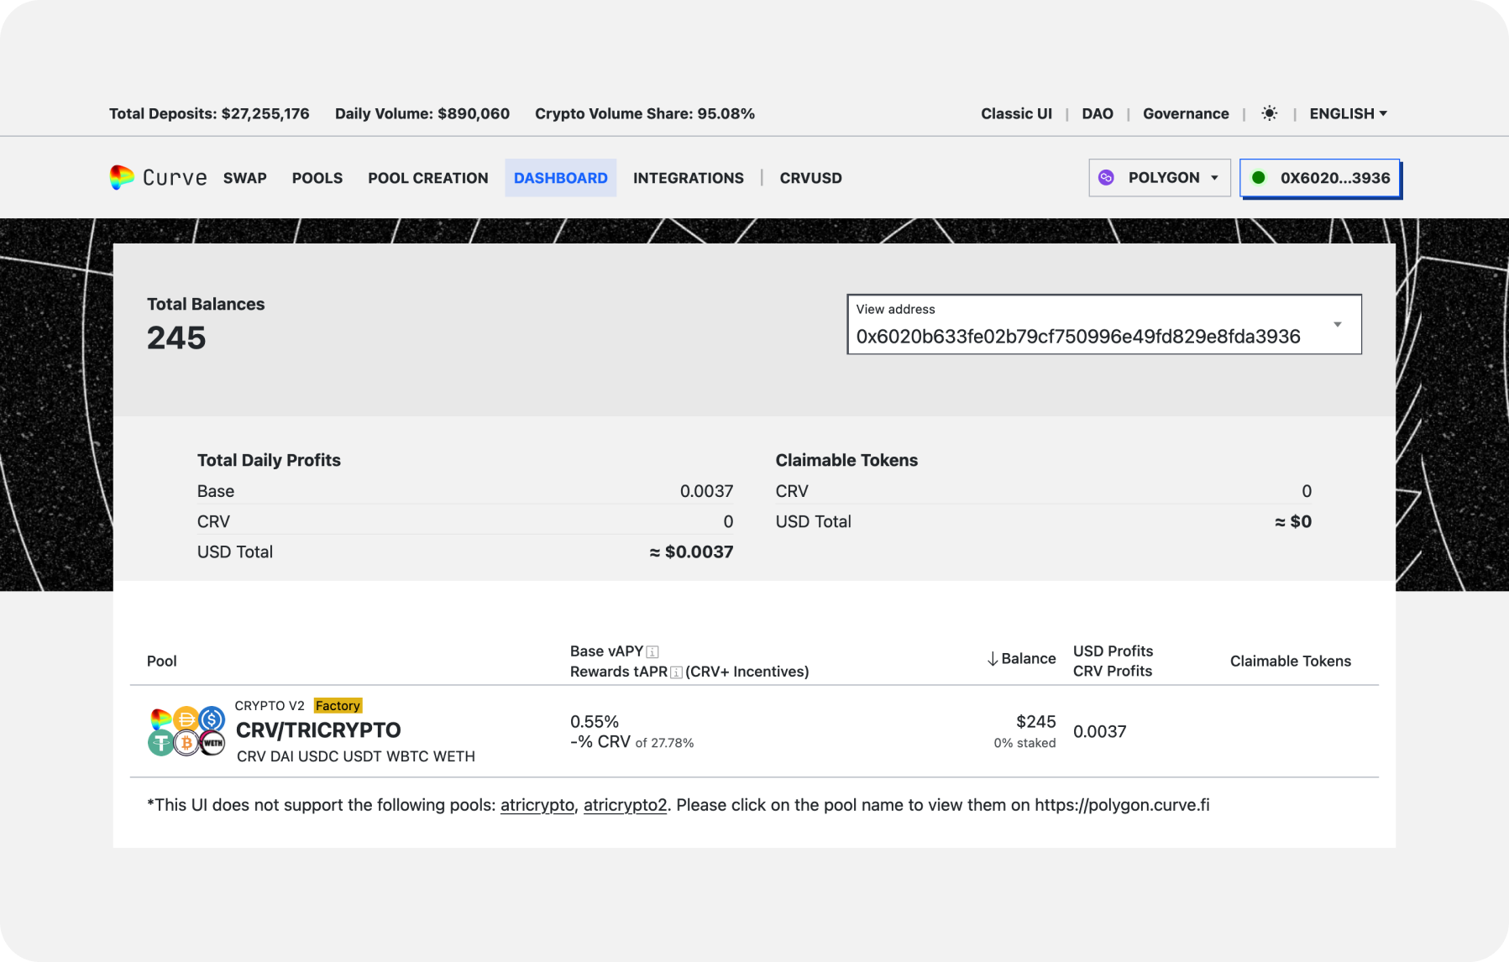Click the USDC token icon in pool row
The height and width of the screenshot is (962, 1509).
[x=212, y=719]
